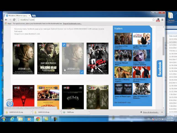Play Teenage Mutant Ninja trailer thumbnail
Screen dimensions: 177x133
(x=123, y=55)
